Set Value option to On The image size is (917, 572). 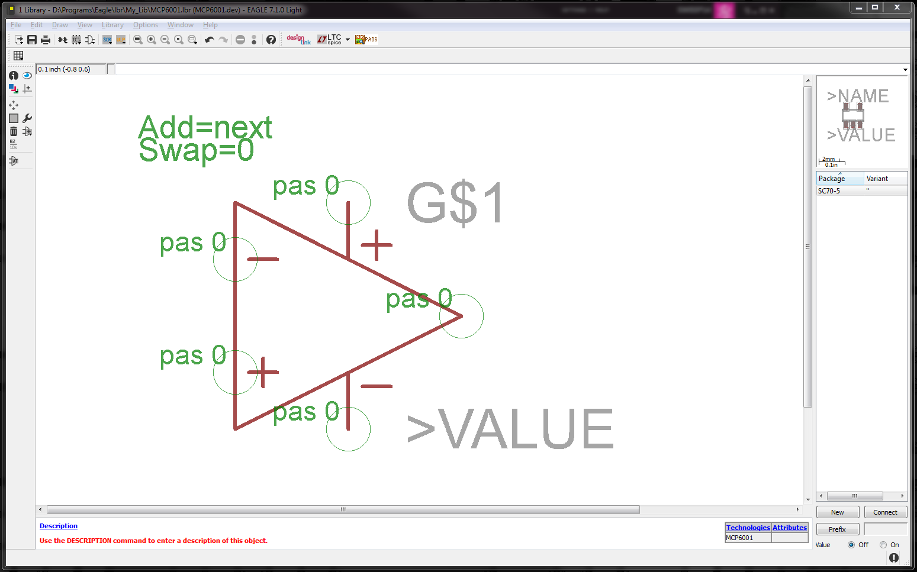click(883, 544)
